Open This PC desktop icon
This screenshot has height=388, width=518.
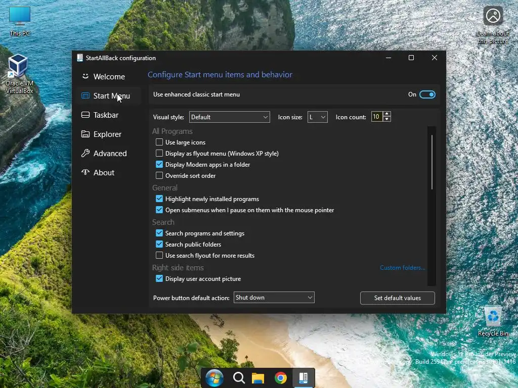coord(20,20)
